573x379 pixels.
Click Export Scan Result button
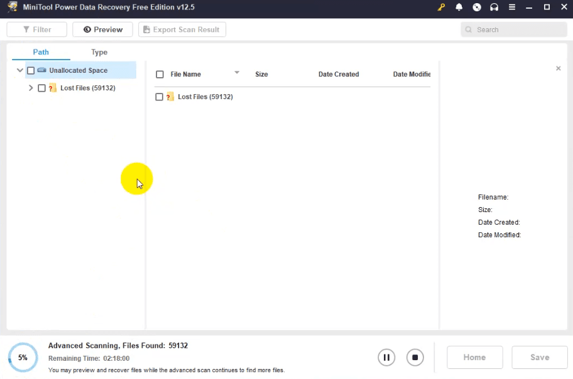182,29
